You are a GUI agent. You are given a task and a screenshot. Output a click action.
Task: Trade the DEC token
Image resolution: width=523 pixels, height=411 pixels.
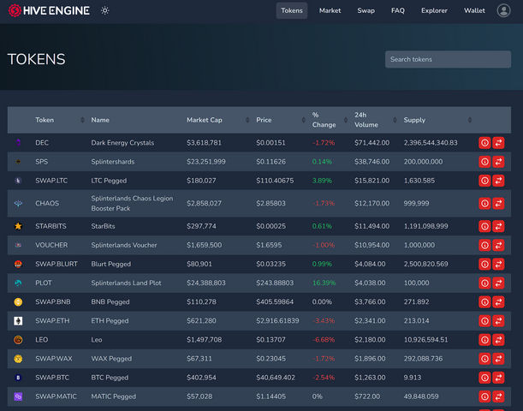(x=498, y=143)
